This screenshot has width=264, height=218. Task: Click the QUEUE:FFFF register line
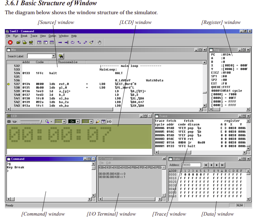coord(221,87)
